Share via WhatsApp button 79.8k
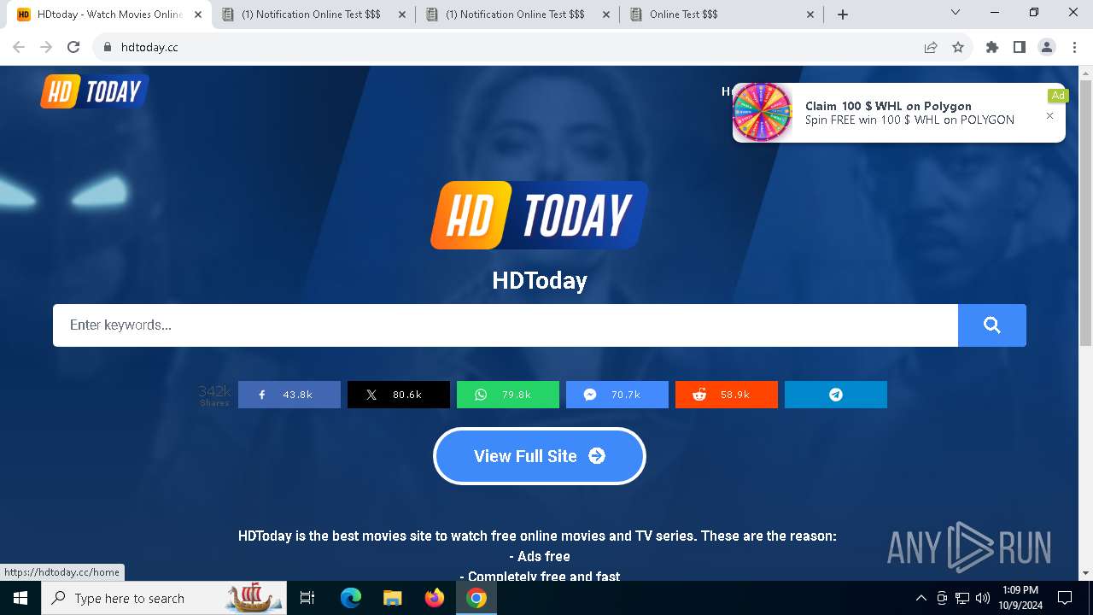This screenshot has width=1093, height=615. (x=508, y=395)
